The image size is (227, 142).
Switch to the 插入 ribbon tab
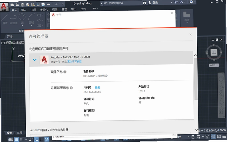(x=24, y=10)
